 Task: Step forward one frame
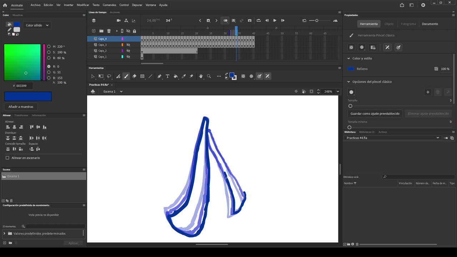pos(283,20)
